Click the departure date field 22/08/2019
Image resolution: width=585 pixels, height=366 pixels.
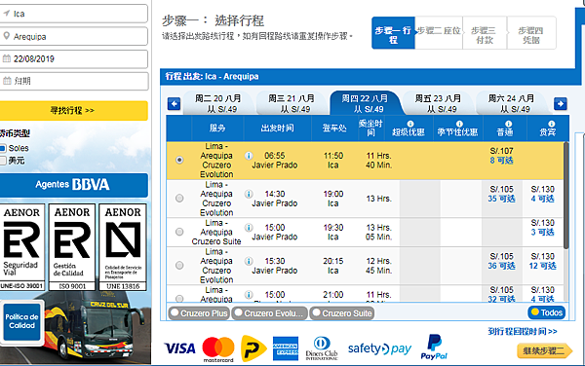click(73, 58)
